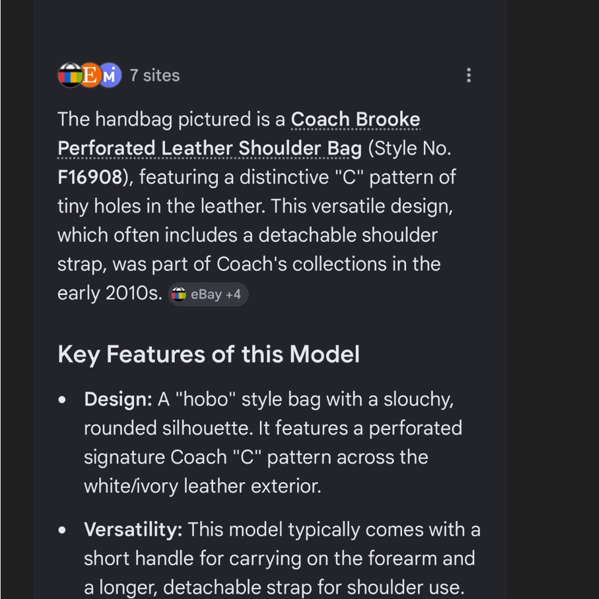Expand the eBay +4 citation chip
Viewport: 599px width, 599px height.
click(x=208, y=294)
